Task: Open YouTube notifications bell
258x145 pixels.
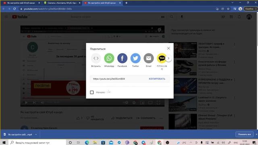Action: 239,17
